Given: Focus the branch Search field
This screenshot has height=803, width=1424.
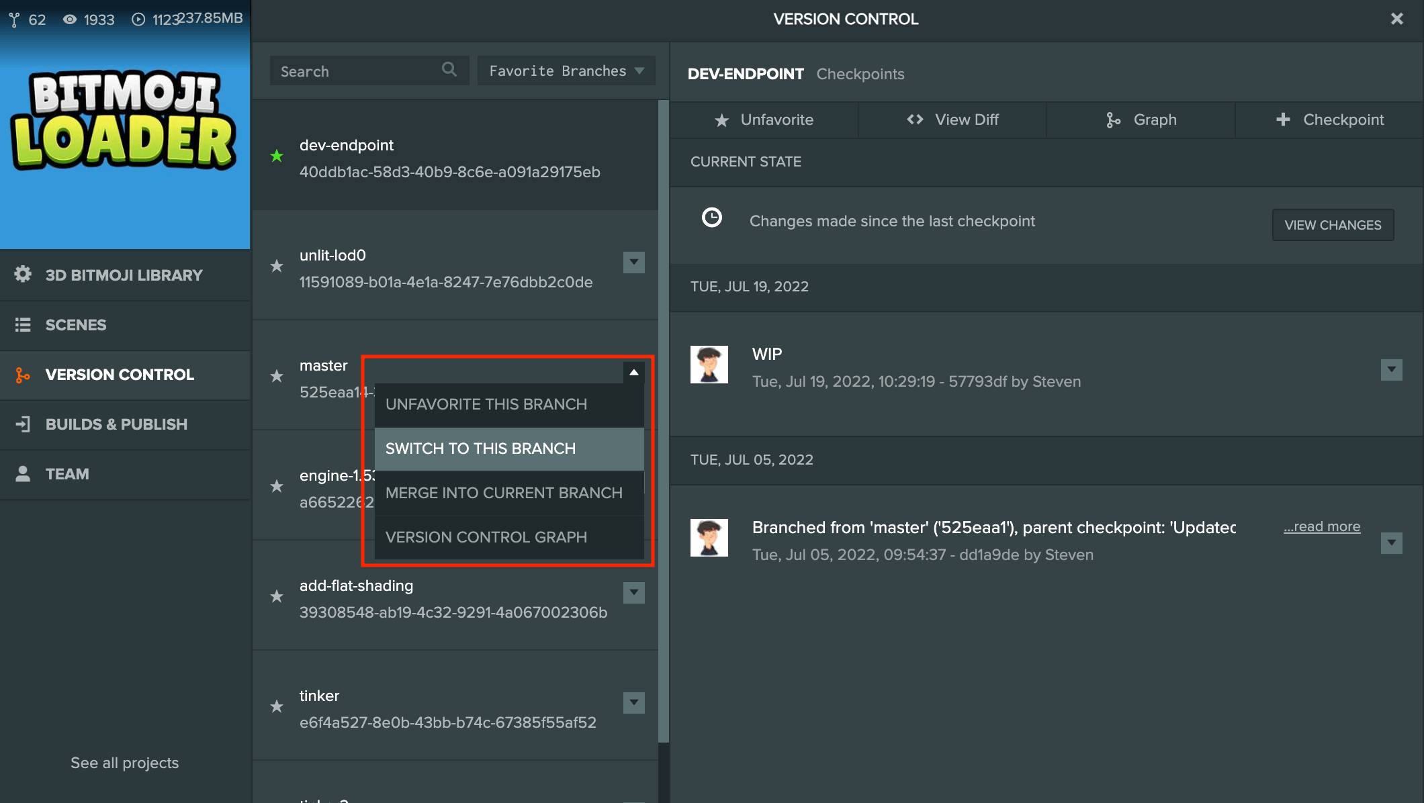Looking at the screenshot, I should pyautogui.click(x=356, y=71).
